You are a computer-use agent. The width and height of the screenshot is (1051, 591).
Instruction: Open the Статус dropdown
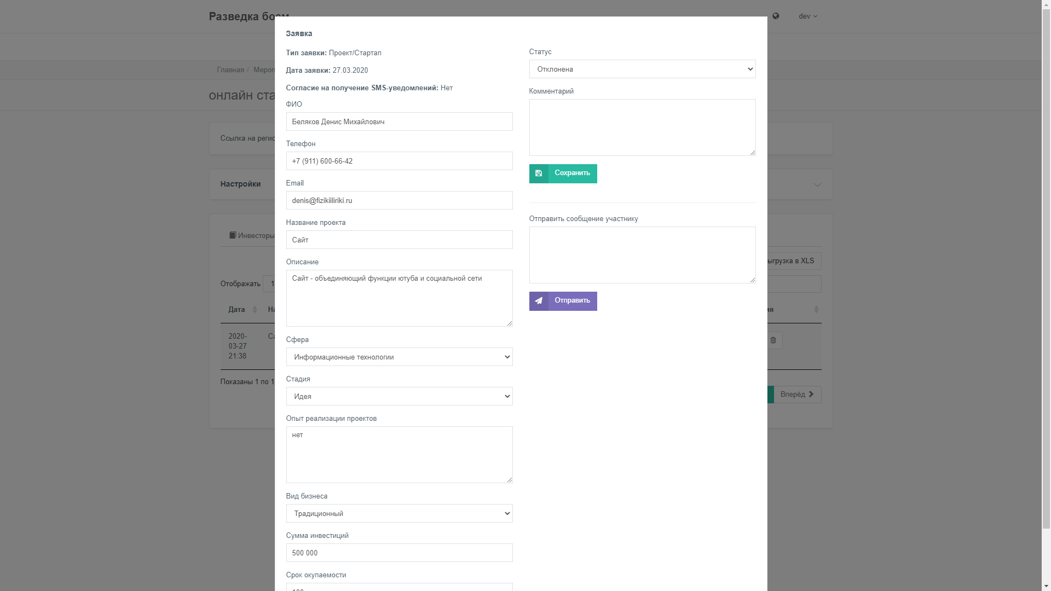[x=642, y=69]
